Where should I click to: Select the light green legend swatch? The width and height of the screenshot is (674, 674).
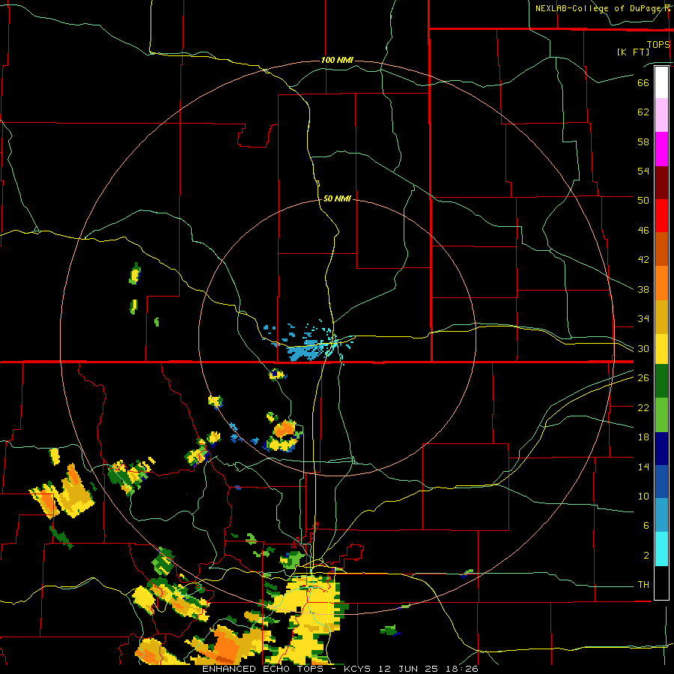(x=661, y=415)
